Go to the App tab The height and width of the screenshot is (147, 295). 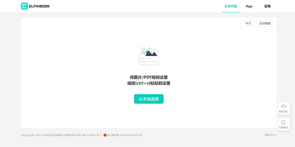[x=249, y=6]
